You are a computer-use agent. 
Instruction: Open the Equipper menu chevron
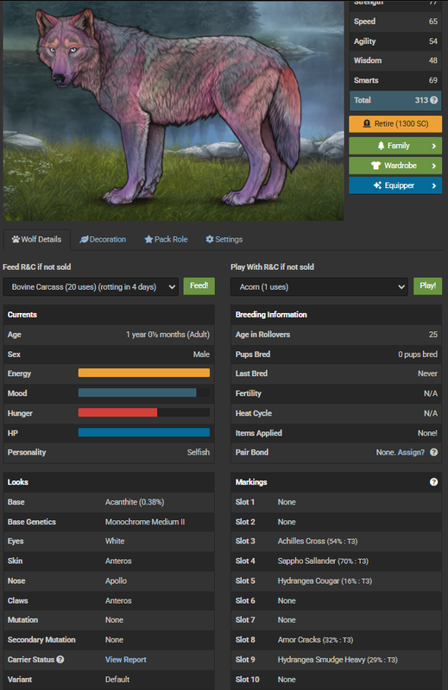click(434, 185)
